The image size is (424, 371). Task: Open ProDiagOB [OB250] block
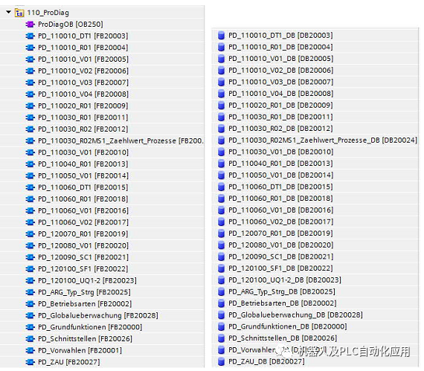click(71, 25)
